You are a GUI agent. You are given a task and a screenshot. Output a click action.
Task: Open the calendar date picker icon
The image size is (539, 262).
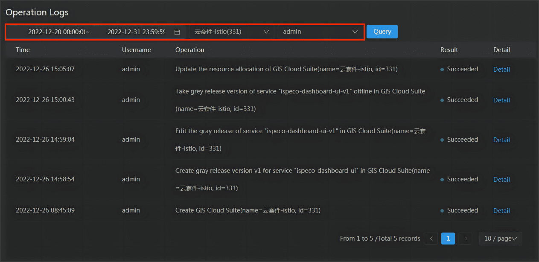[177, 32]
